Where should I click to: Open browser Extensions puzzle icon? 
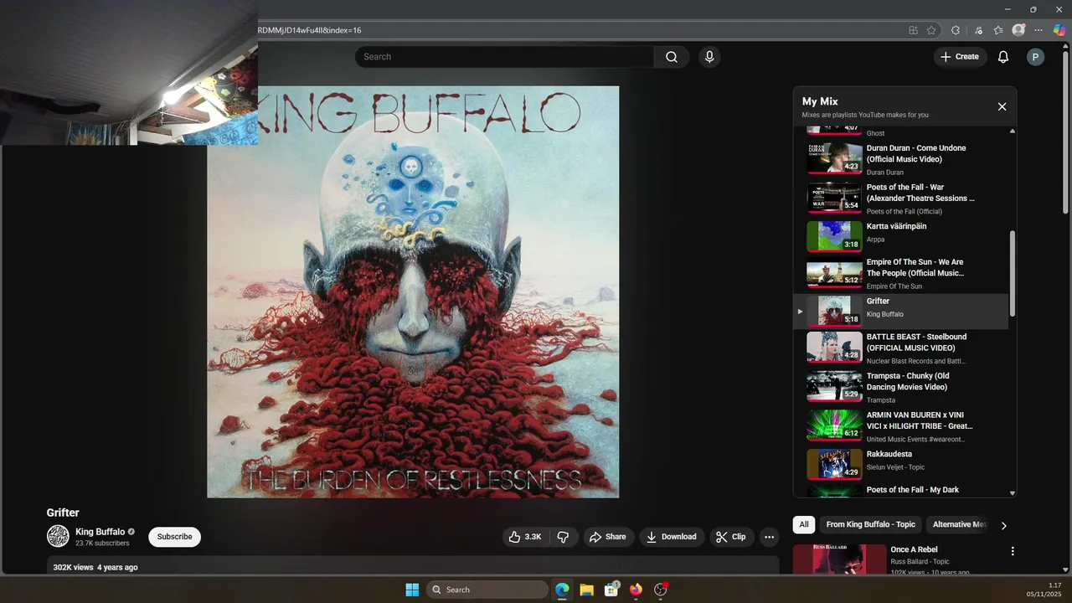[x=956, y=30]
